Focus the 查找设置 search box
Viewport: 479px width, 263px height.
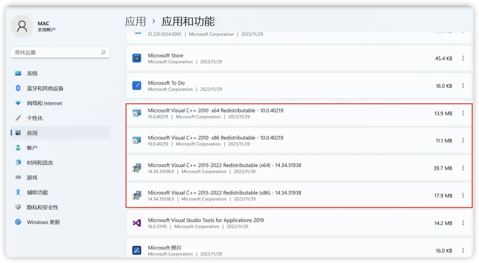pos(61,53)
